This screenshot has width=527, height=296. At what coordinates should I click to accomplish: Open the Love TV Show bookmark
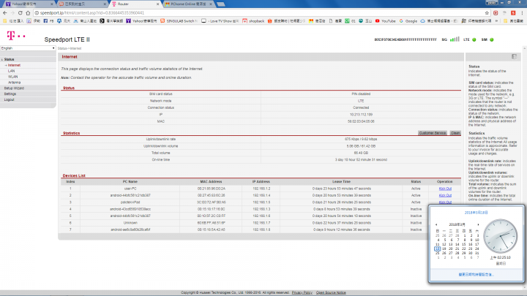click(220, 20)
